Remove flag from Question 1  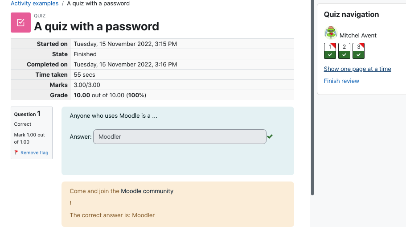point(34,153)
